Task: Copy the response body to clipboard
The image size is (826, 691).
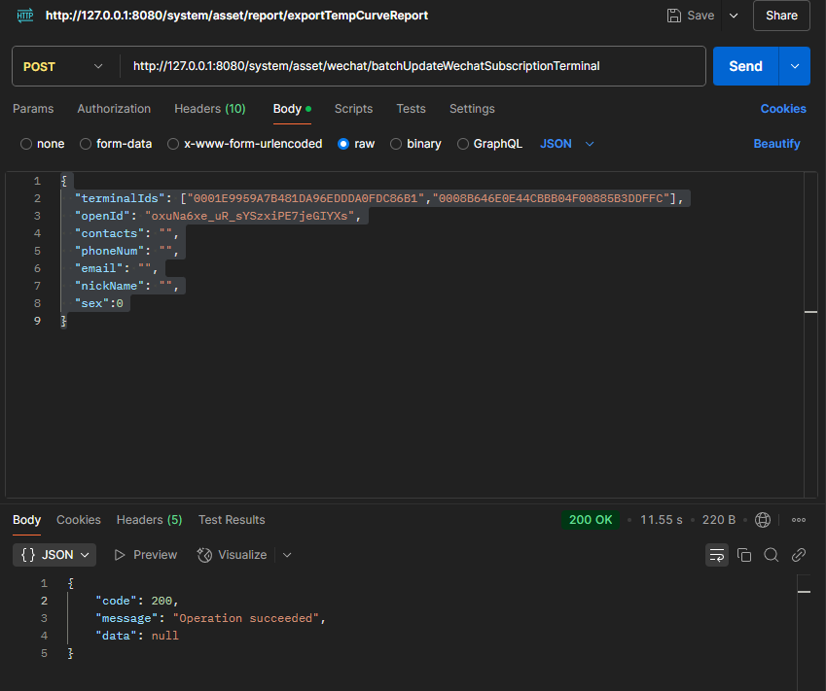Action: click(x=744, y=555)
